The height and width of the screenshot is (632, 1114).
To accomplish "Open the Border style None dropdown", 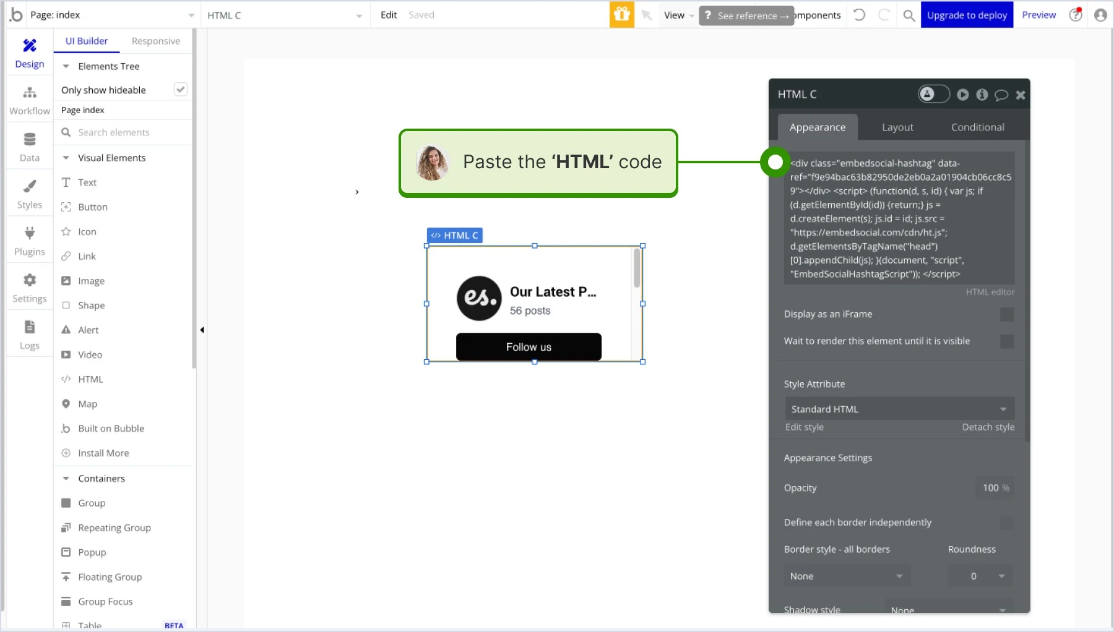I will click(847, 576).
